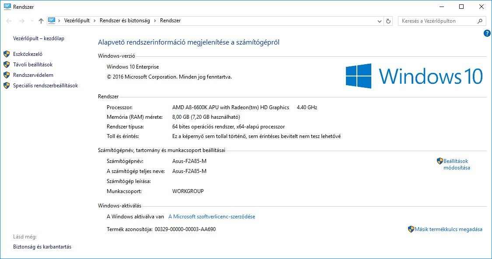Image resolution: width=492 pixels, height=259 pixels.
Task: Open Rendszervédelem link
Action: (x=33, y=75)
